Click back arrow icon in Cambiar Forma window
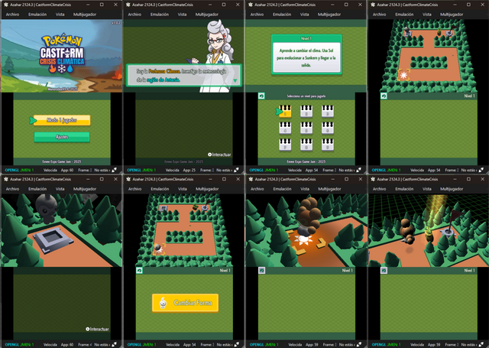This screenshot has width=489, height=348. tap(139, 270)
